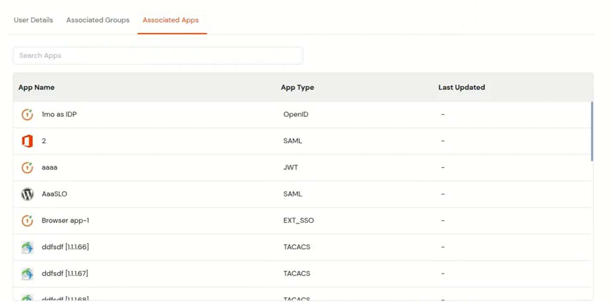This screenshot has width=611, height=302.
Task: Click the icon next to Browser app-1
Action: [27, 221]
